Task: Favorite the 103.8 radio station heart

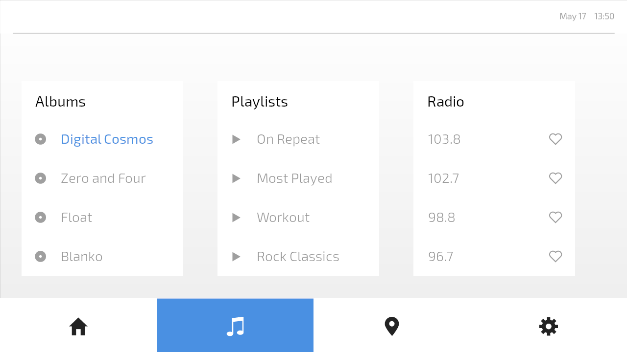Action: tap(555, 139)
